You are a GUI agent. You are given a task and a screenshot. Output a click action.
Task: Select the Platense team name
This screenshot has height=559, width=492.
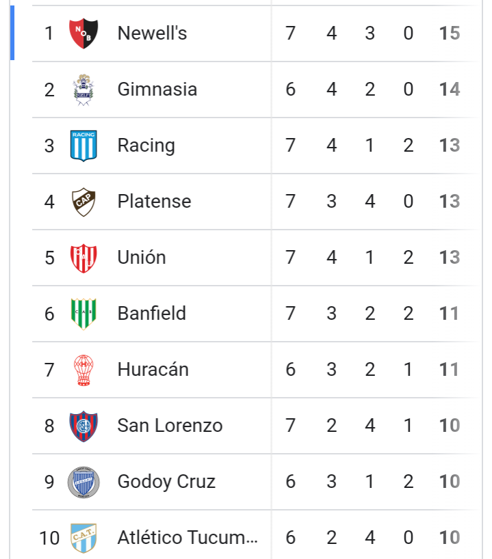pyautogui.click(x=154, y=202)
